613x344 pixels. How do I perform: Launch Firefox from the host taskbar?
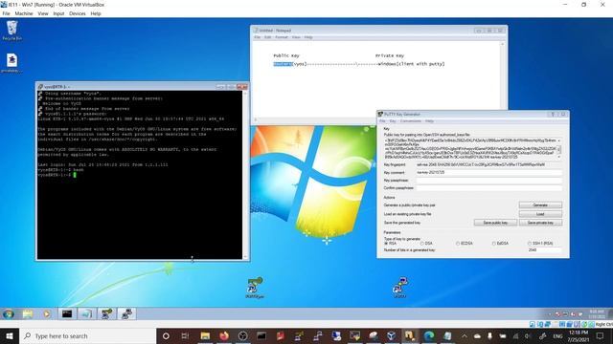pos(223,335)
